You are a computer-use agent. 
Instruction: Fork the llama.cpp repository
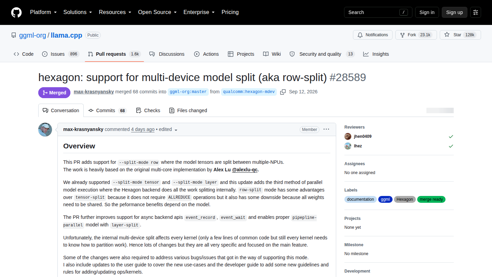coord(416,35)
